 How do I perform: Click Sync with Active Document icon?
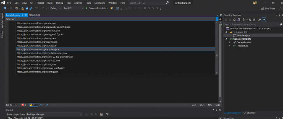(250, 20)
